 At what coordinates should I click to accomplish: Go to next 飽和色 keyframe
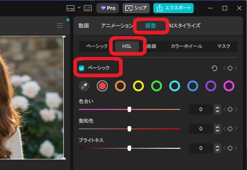click(236, 129)
